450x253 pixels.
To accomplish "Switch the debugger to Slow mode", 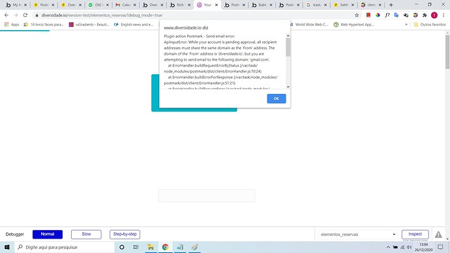I will [x=86, y=234].
